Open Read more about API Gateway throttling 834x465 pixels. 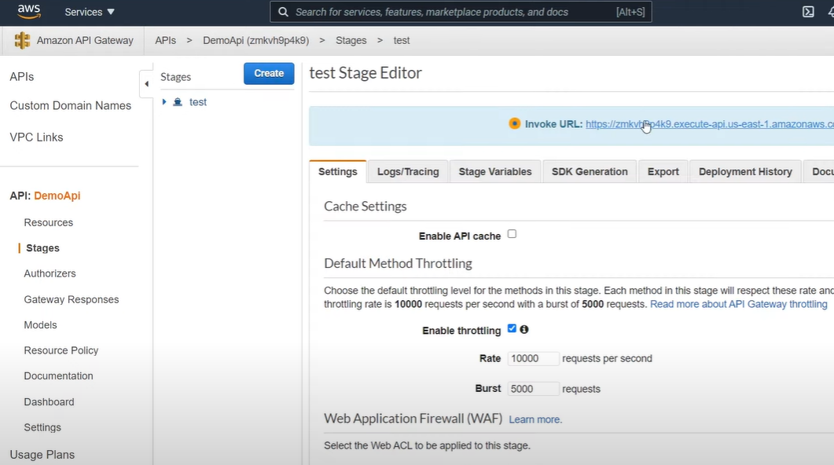tap(739, 305)
